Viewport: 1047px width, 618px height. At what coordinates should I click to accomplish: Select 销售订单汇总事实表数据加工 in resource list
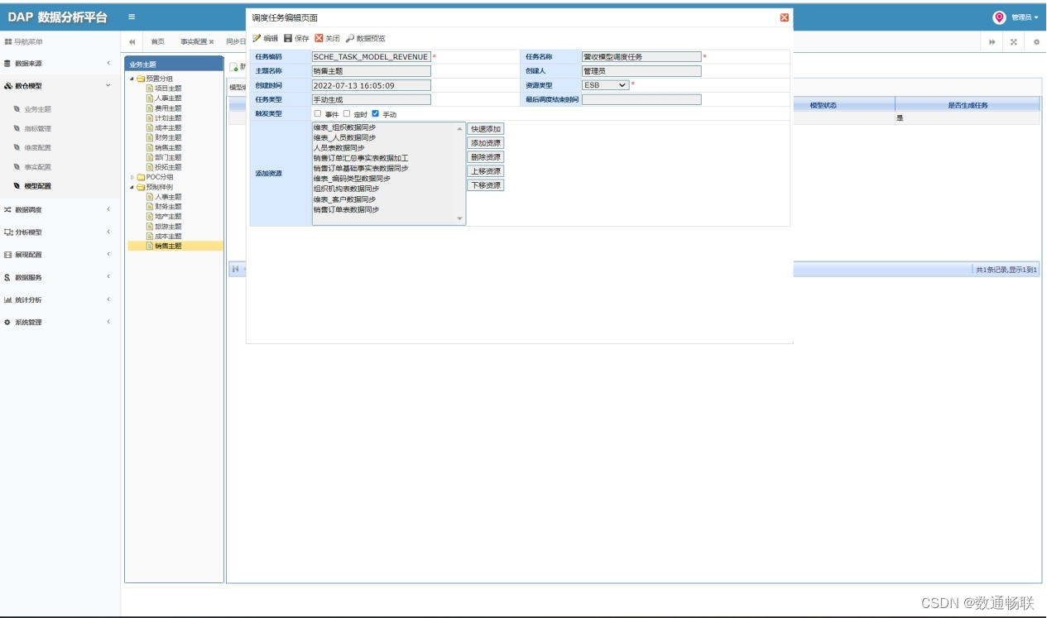click(361, 158)
